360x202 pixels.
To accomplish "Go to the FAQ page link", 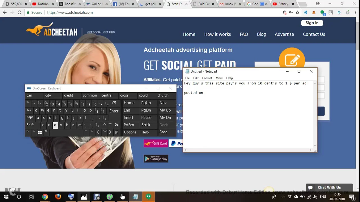I will [244, 34].
